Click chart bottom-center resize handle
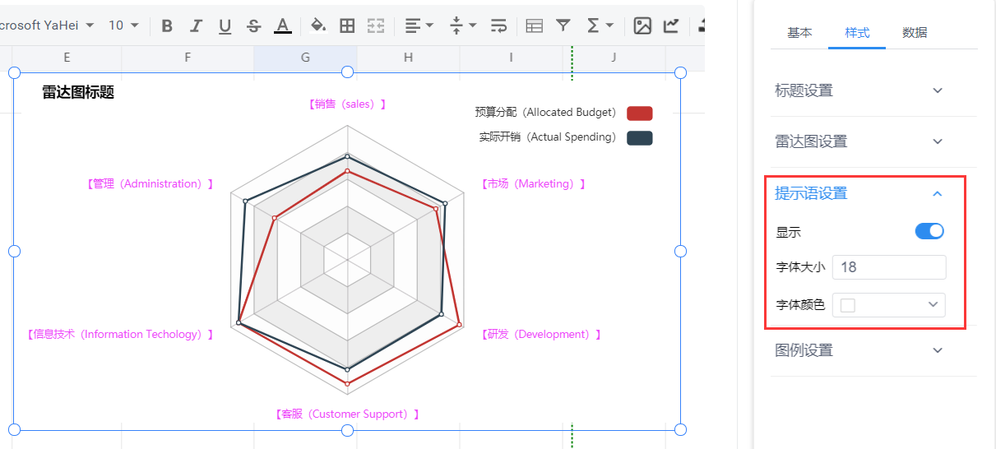The image size is (996, 449). tap(347, 430)
